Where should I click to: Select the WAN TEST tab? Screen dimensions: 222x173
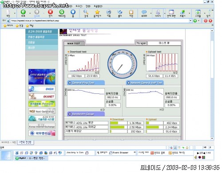tap(74, 44)
